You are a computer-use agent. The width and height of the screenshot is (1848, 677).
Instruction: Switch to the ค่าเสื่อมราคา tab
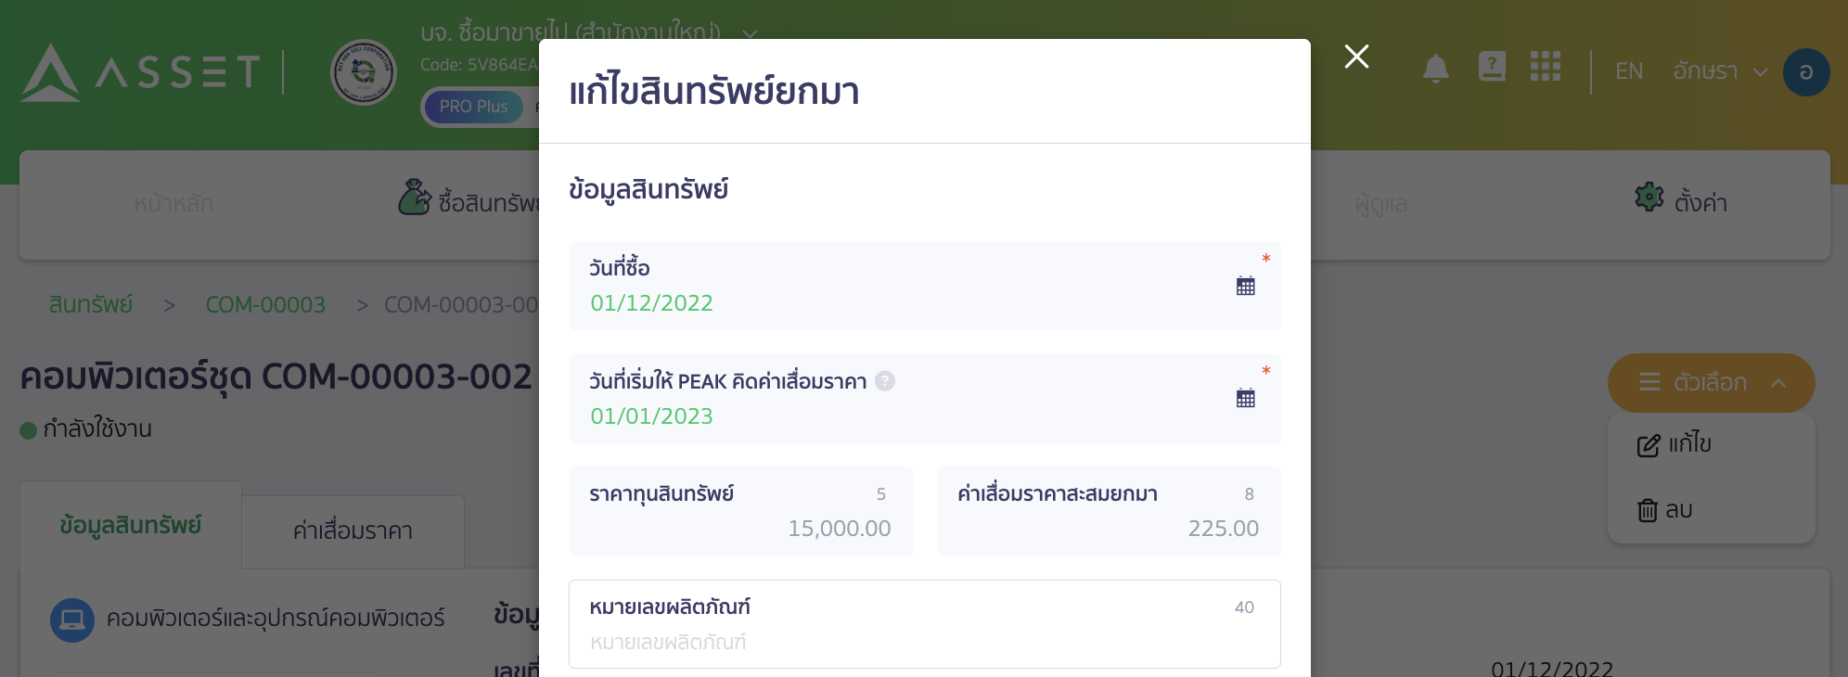[x=353, y=531]
